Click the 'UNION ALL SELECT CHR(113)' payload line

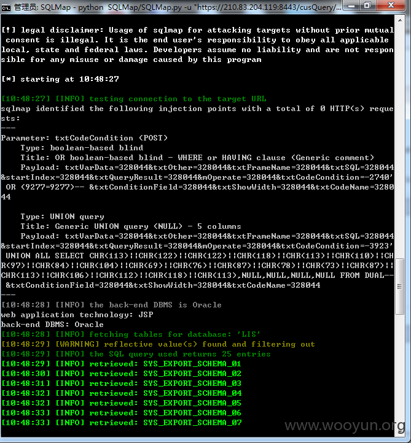pos(200,256)
